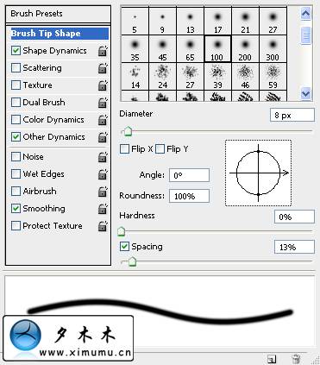Click the angle and roundness circle widget
Viewport: 320px width, 365px height.
coord(258,173)
